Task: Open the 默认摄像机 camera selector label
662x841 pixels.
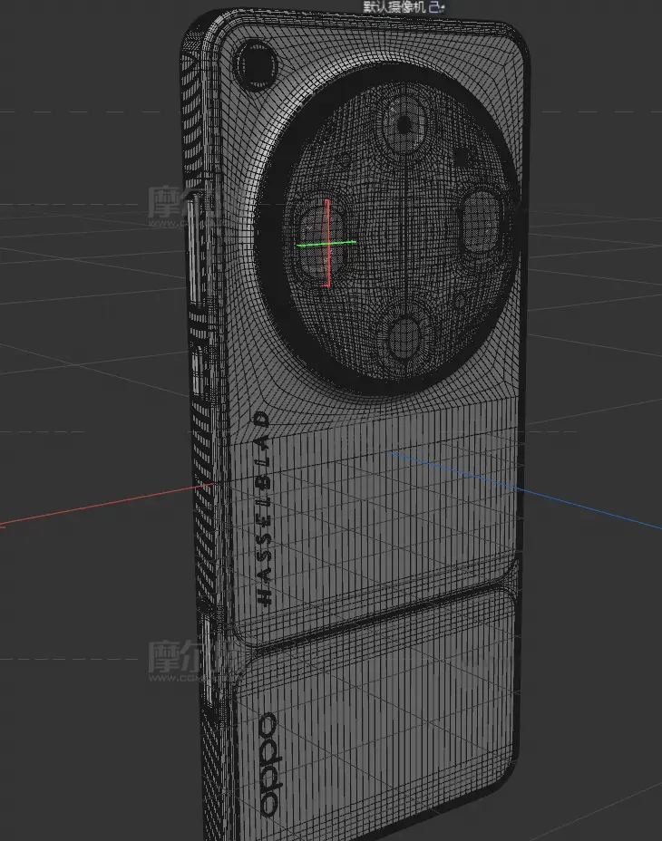Action: click(395, 6)
